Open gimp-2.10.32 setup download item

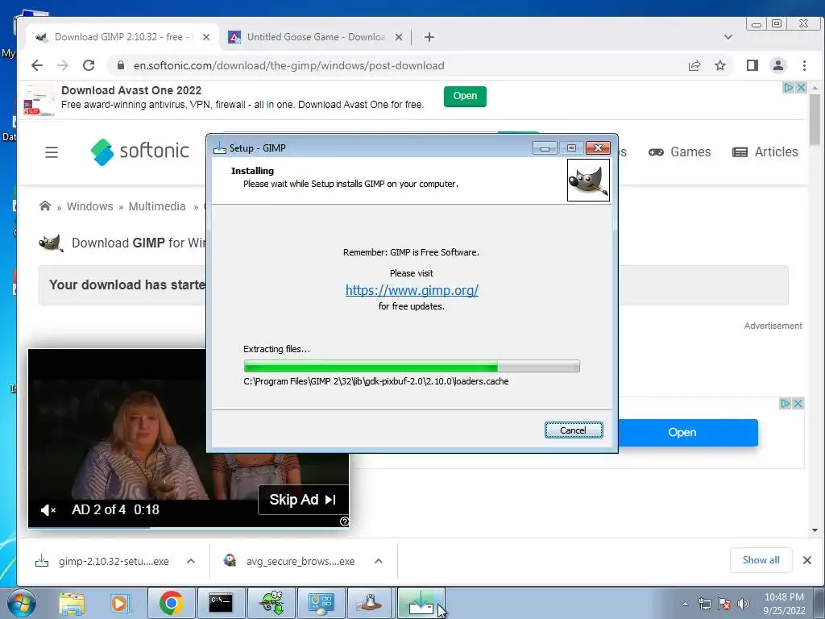pyautogui.click(x=114, y=562)
